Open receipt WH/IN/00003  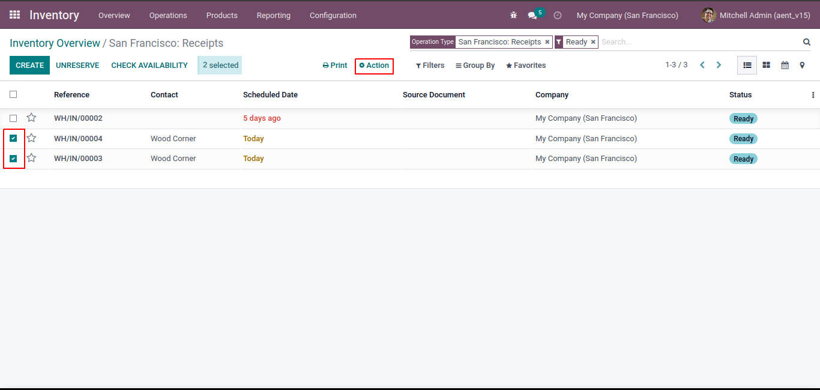coord(78,159)
